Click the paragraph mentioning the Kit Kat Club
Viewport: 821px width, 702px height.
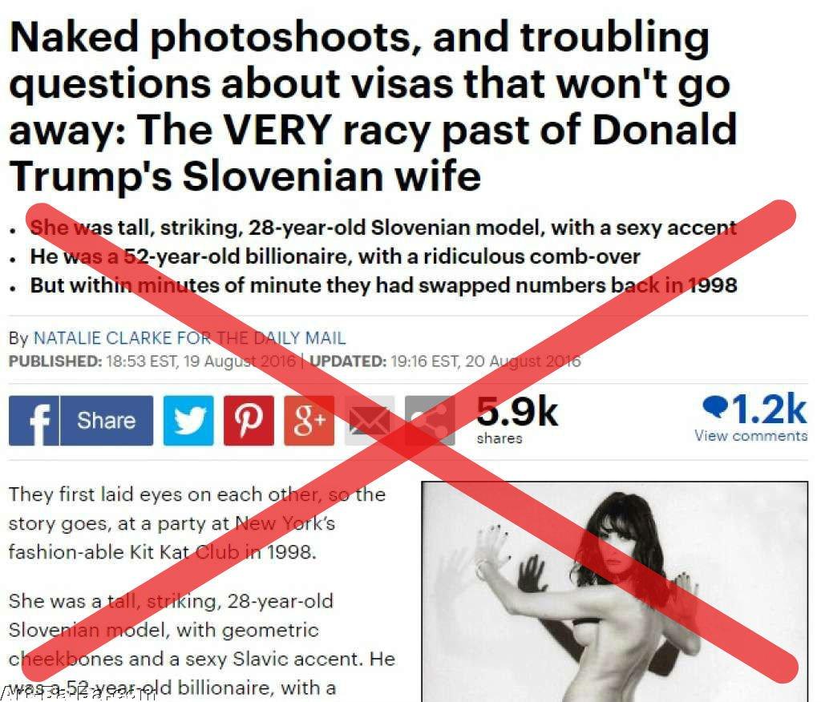click(197, 523)
